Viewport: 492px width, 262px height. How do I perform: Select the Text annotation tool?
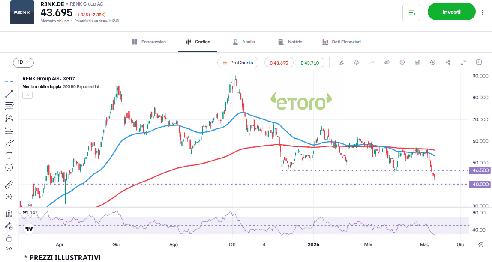[9, 155]
